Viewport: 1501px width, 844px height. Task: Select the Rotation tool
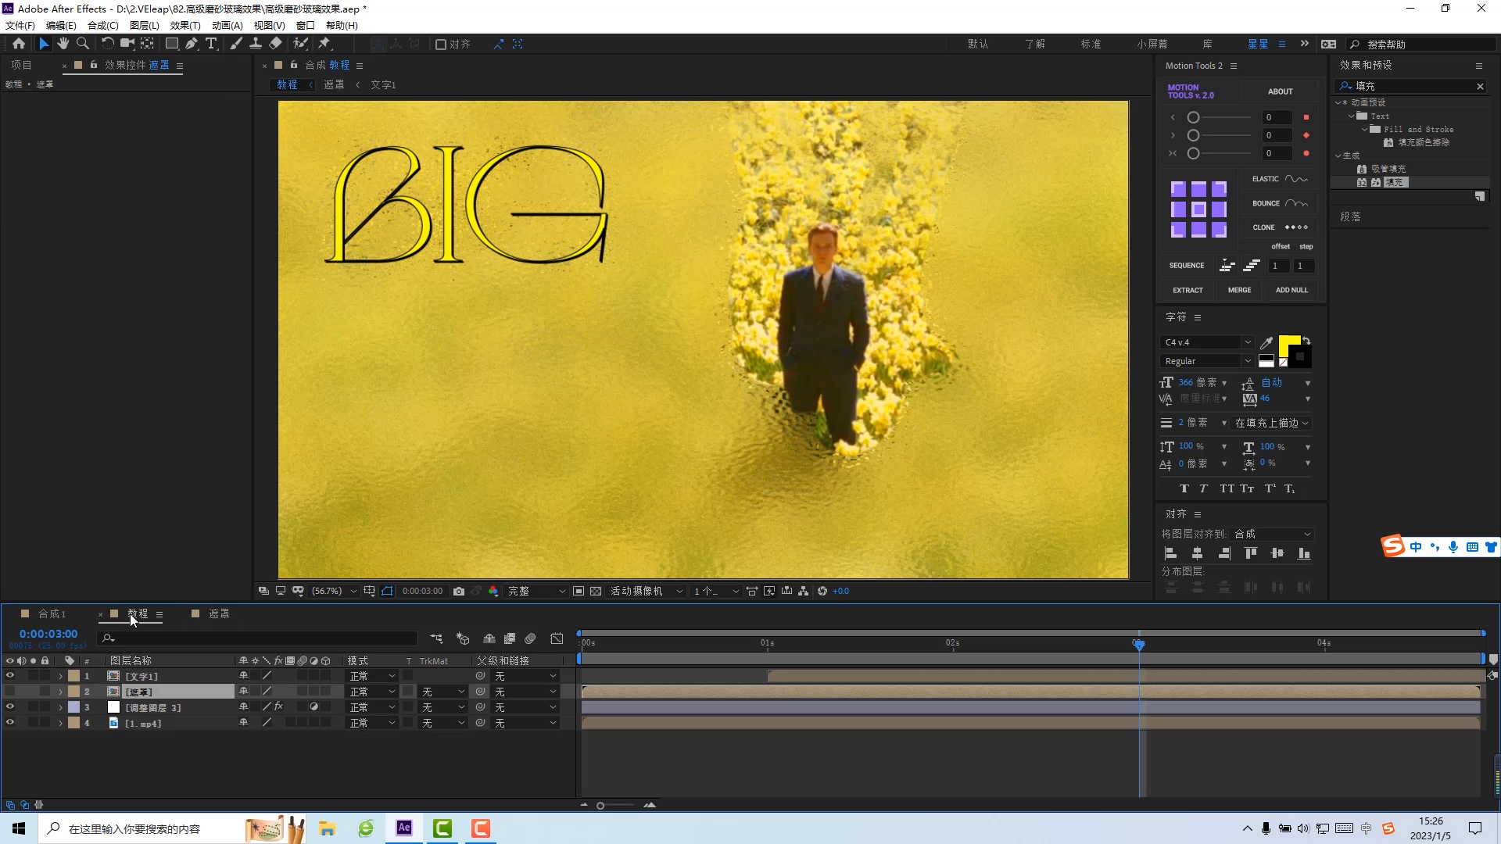108,44
